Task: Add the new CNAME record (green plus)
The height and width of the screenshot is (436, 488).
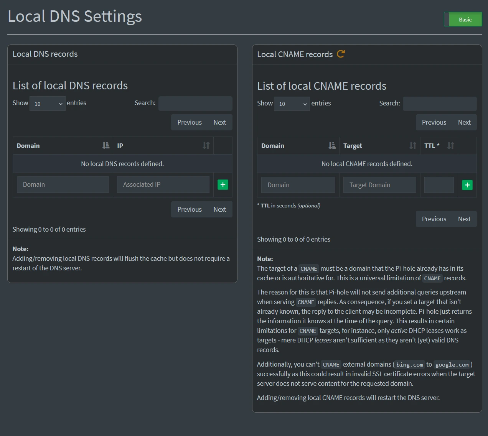Action: (467, 185)
